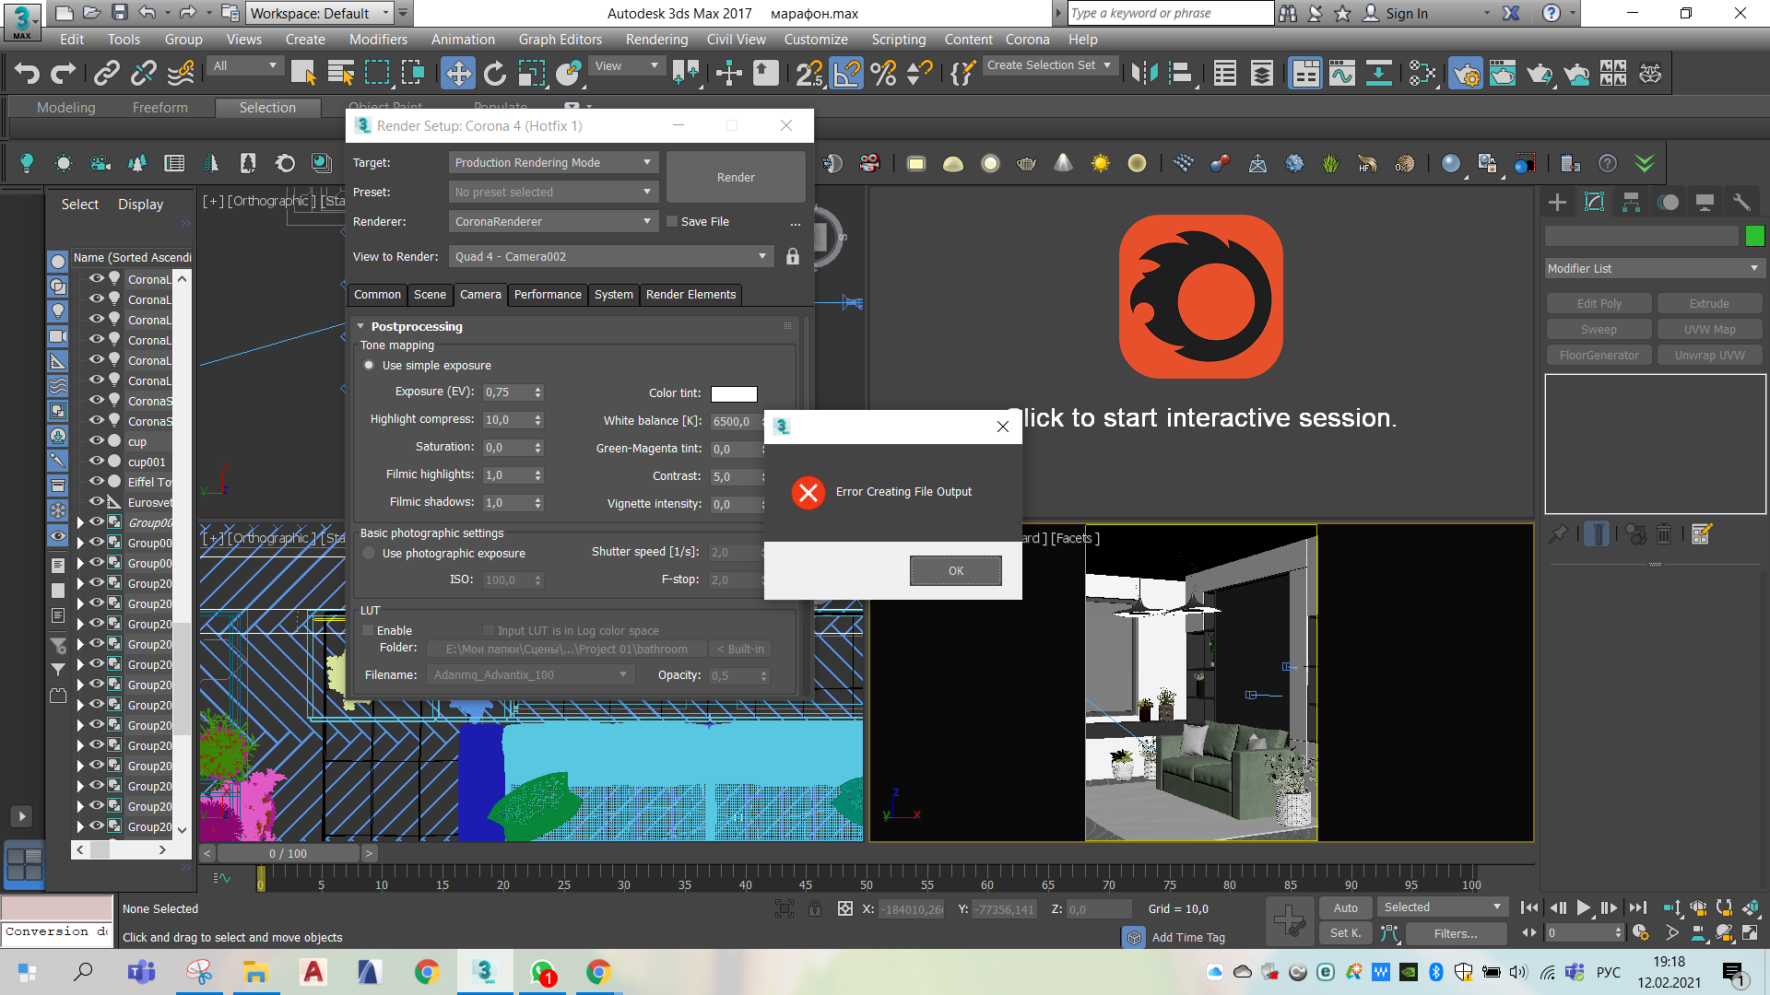
Task: Click the Filename input field for LUT
Action: click(525, 674)
